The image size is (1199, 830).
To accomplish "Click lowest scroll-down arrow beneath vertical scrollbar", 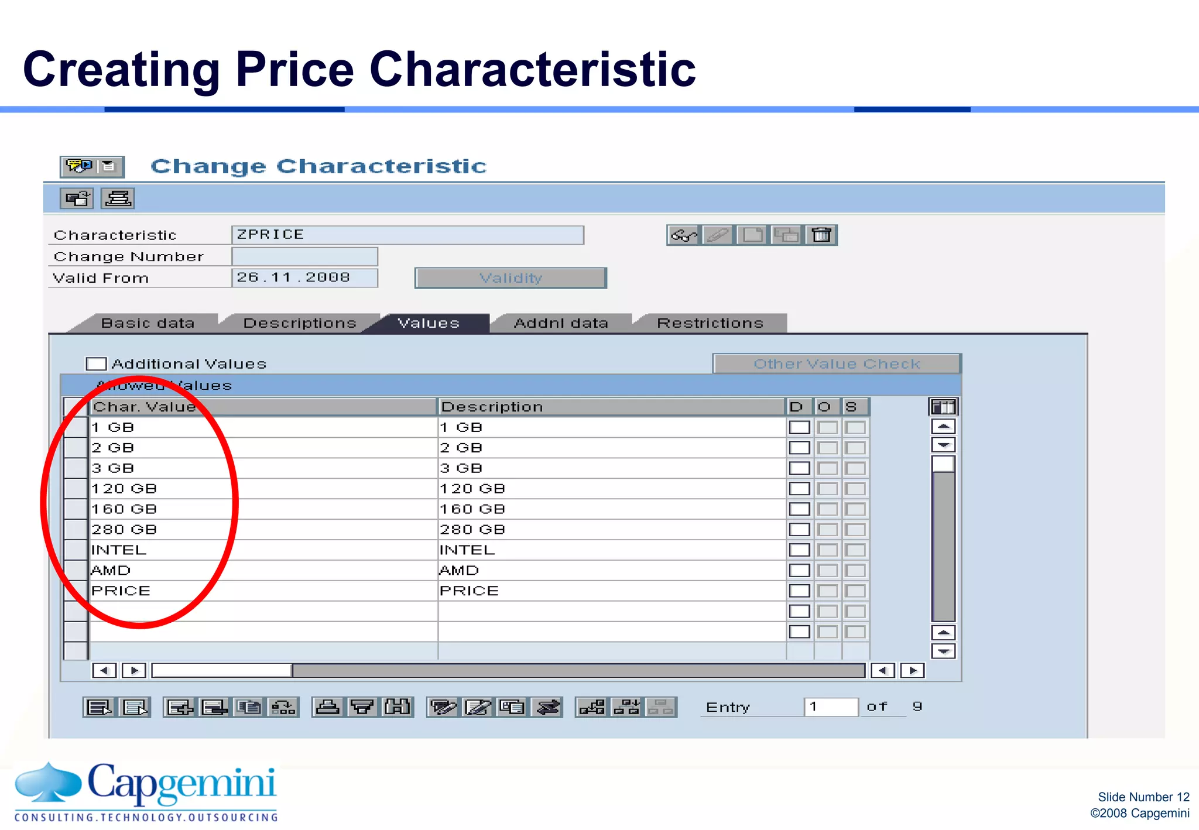I will (x=943, y=651).
